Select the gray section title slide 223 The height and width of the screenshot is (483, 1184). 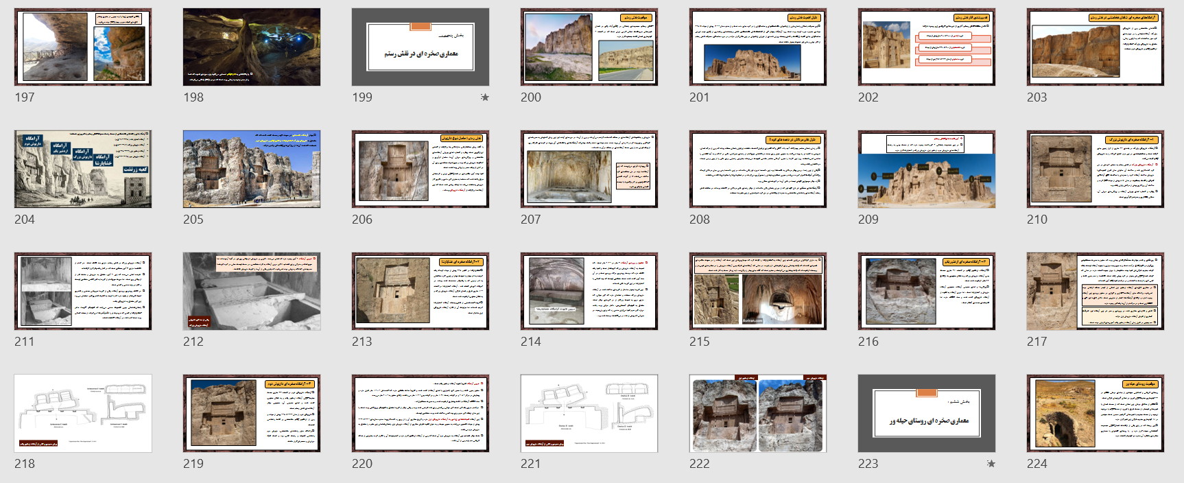tap(927, 414)
